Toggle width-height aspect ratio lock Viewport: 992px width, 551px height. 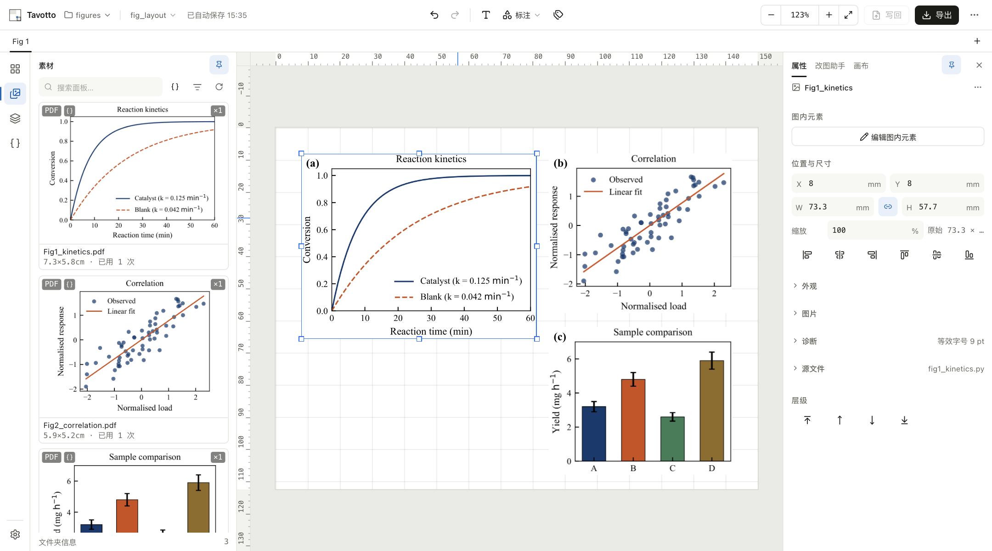click(x=888, y=207)
